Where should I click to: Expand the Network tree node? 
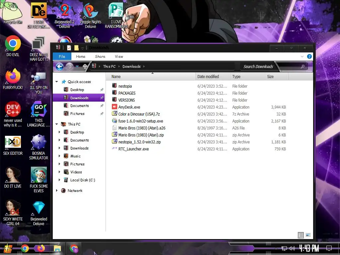(56, 190)
